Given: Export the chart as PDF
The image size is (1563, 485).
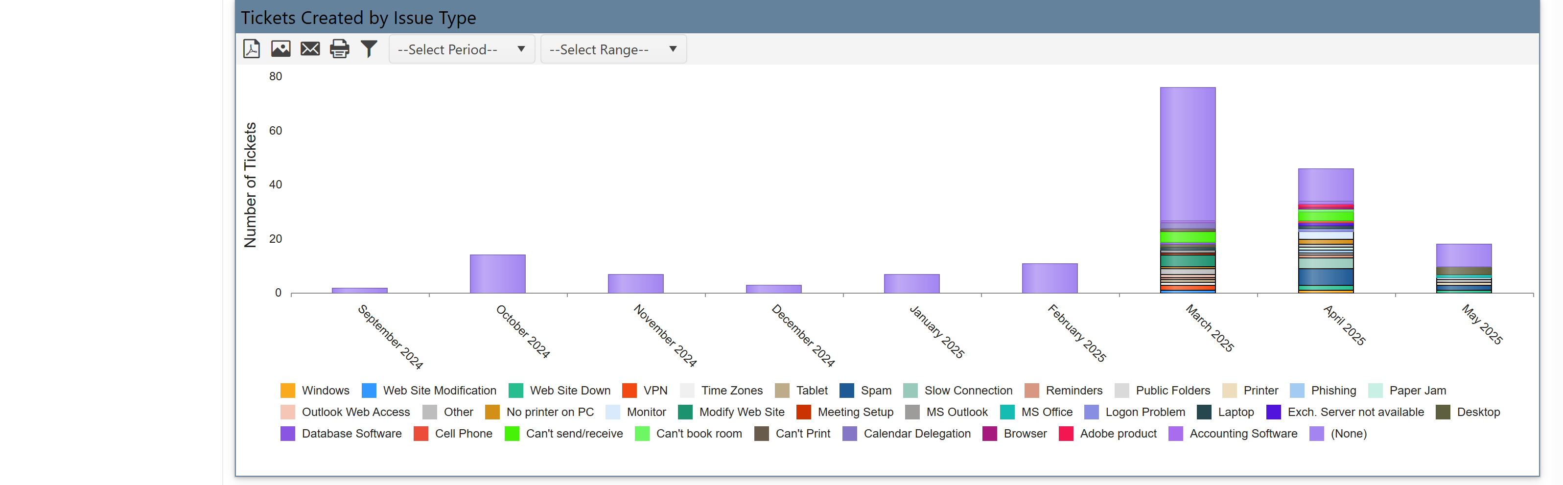Looking at the screenshot, I should click(x=251, y=48).
